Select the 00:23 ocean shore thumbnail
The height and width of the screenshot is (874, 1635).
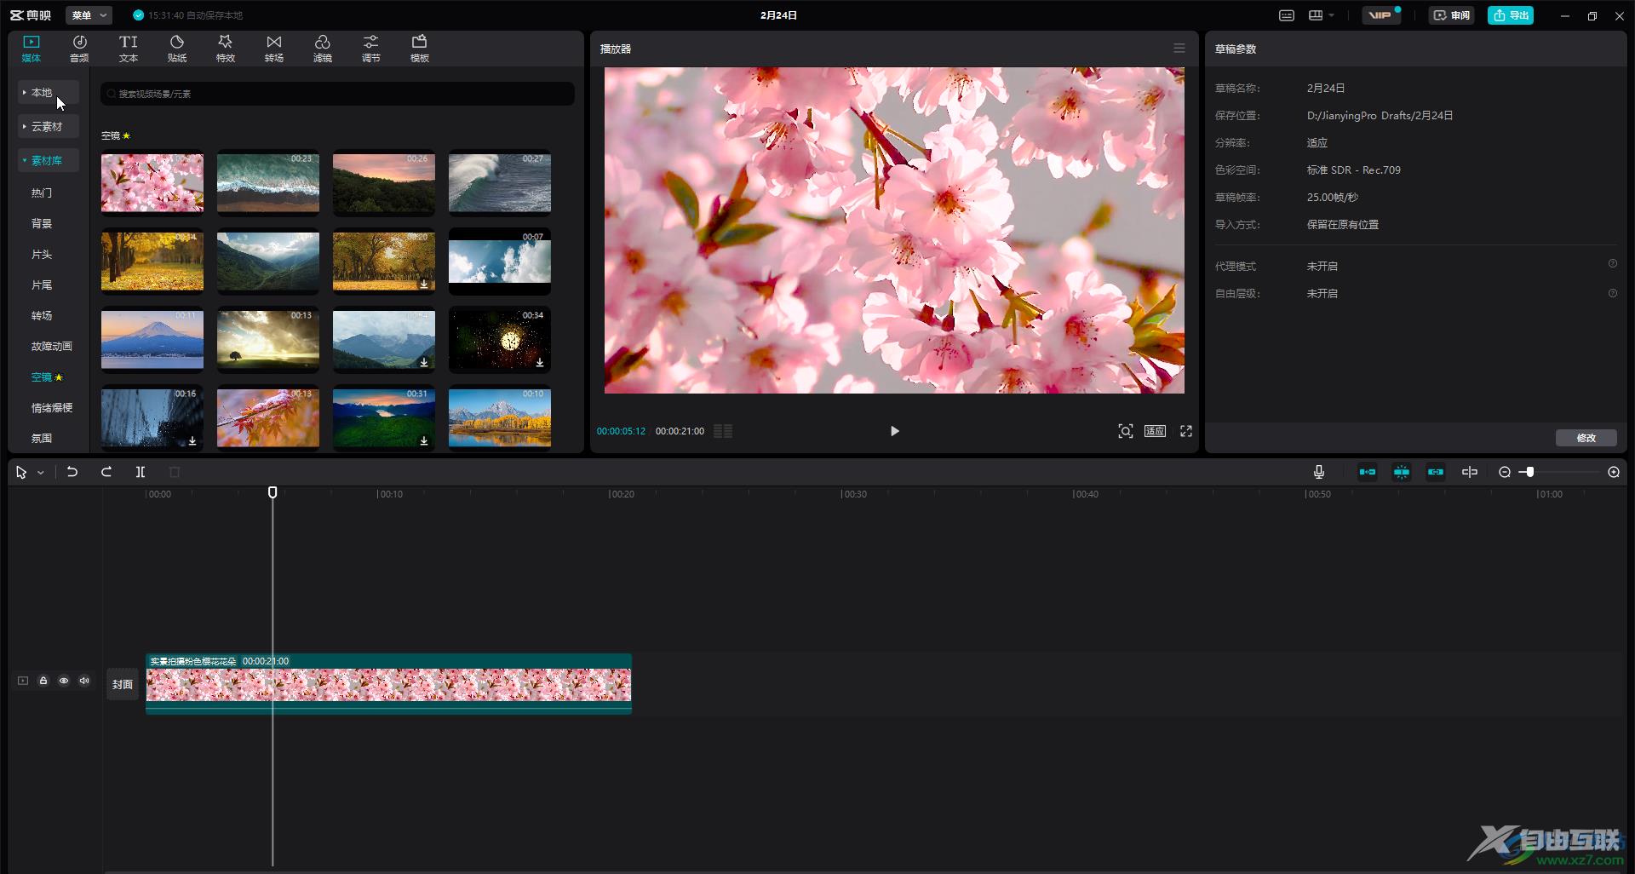click(268, 182)
